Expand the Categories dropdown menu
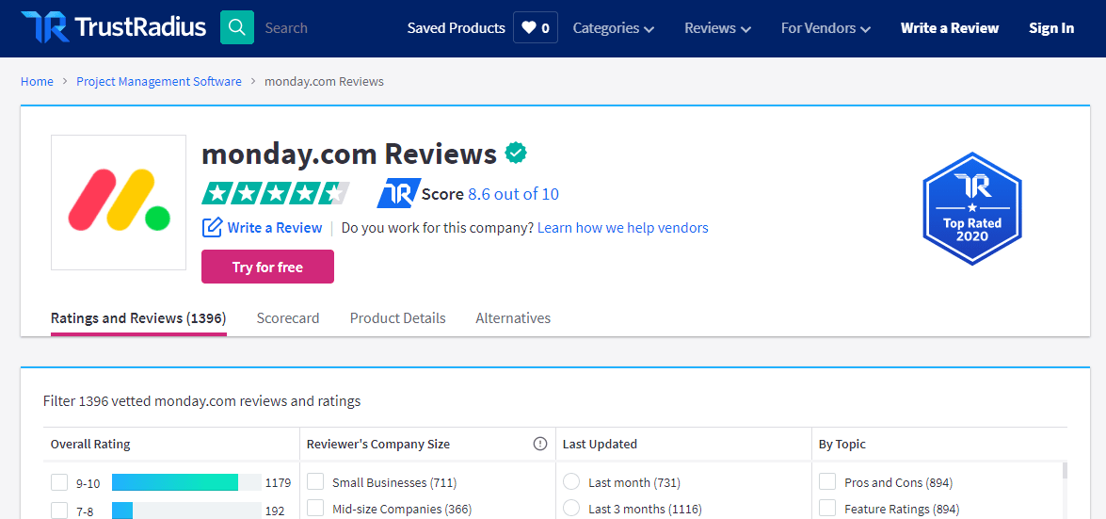Viewport: 1106px width, 519px height. 614,28
